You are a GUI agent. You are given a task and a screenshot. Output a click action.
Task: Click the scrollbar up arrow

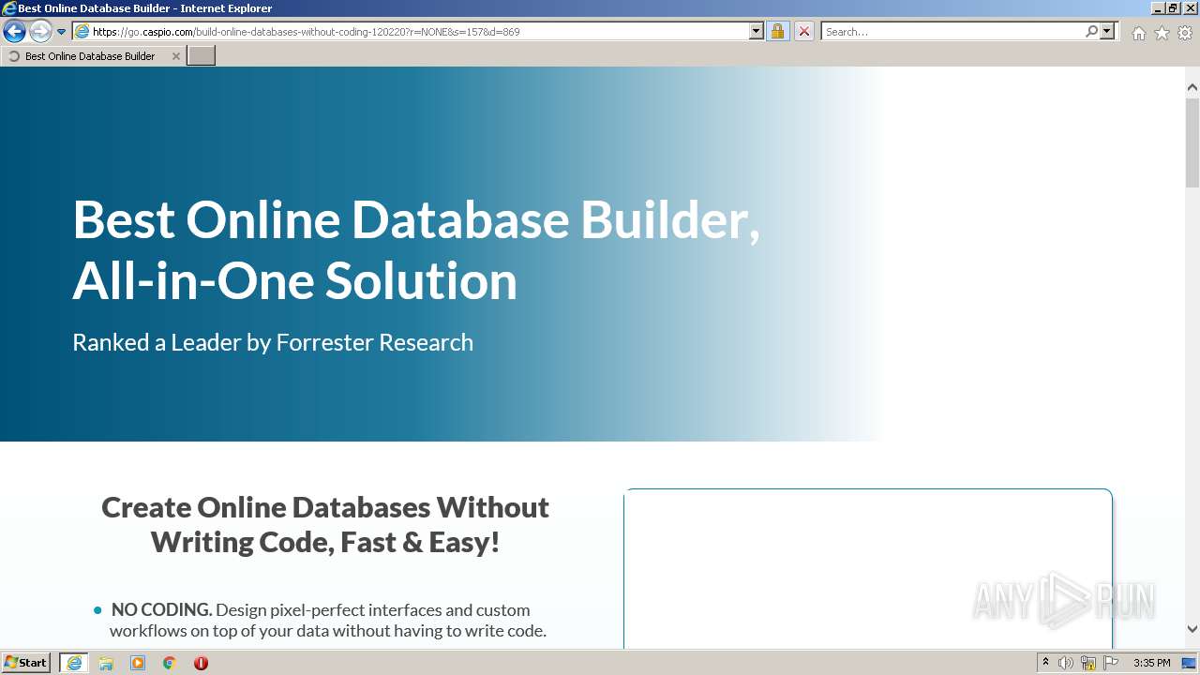tap(1192, 87)
